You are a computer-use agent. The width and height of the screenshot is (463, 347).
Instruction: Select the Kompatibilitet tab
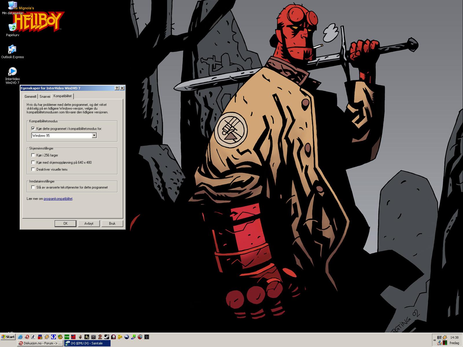[63, 96]
